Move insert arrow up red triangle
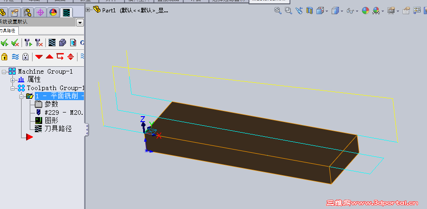 (x=49, y=57)
